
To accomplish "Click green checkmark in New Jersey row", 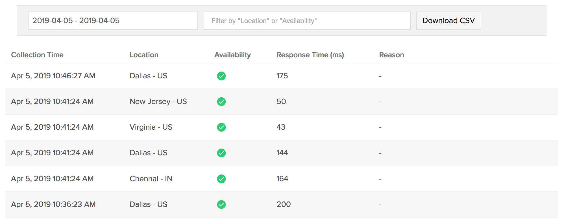I will [x=221, y=101].
